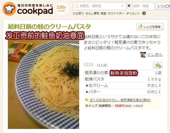Open the ひな祭り keyword link
Viewport: 170px width, 133px height.
78,13
